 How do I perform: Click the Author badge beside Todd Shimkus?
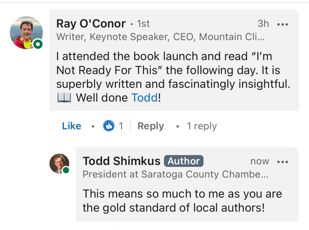(184, 161)
